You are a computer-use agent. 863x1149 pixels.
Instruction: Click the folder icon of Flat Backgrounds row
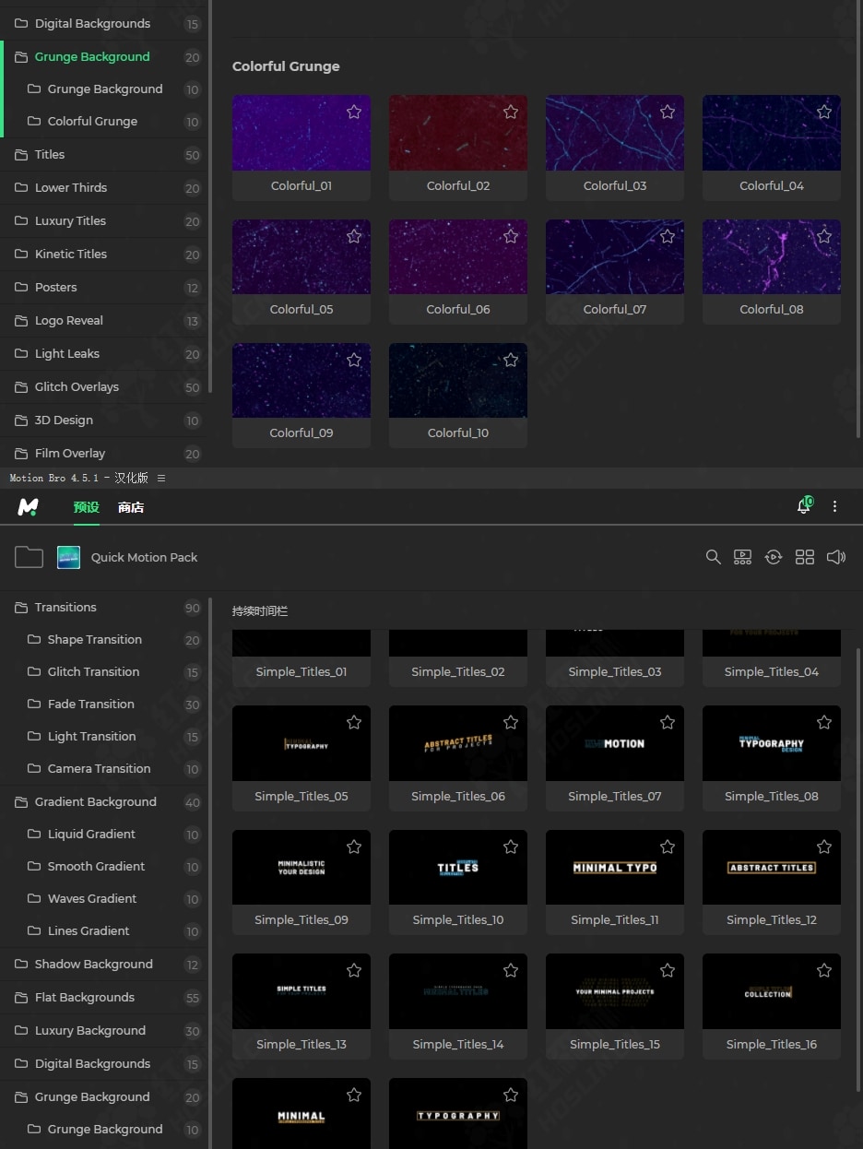coord(21,997)
